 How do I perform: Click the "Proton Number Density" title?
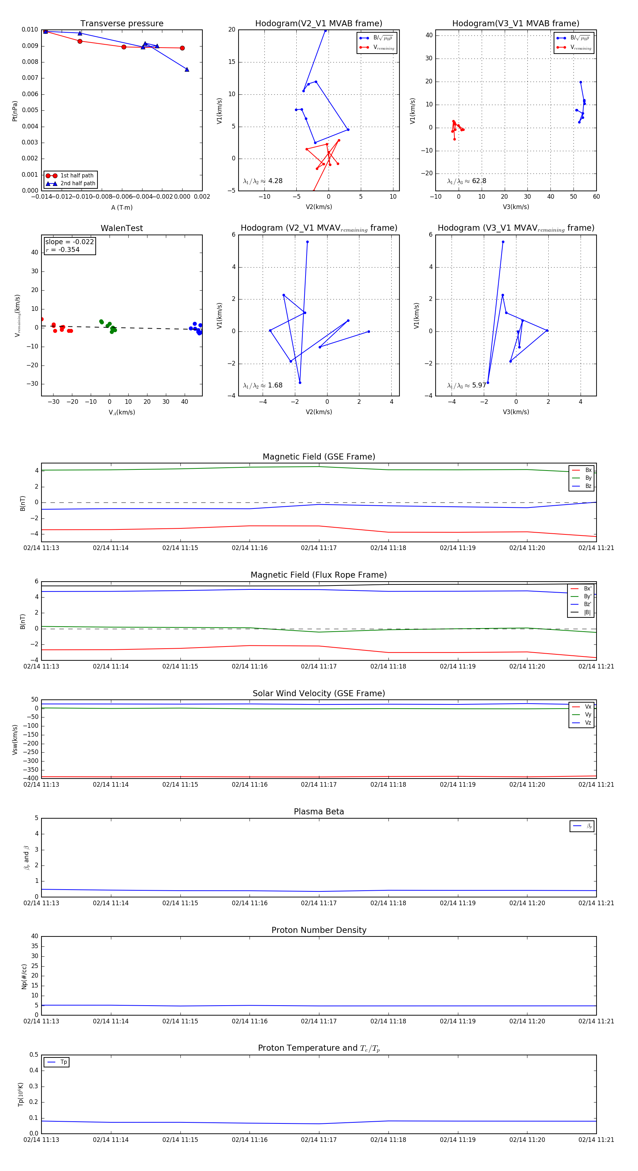[x=319, y=930]
